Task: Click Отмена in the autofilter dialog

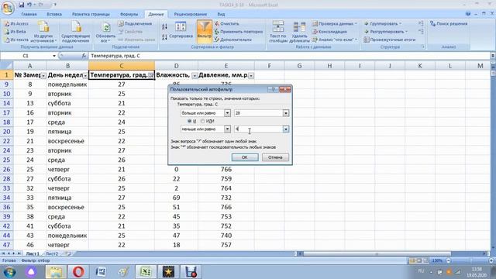Action: pyautogui.click(x=275, y=157)
